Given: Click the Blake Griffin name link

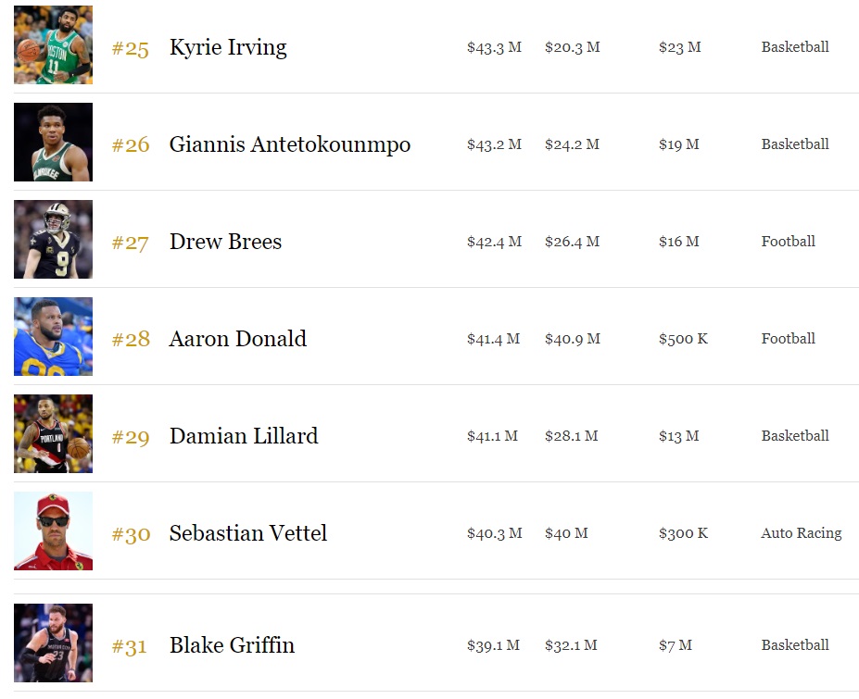Looking at the screenshot, I should 232,645.
